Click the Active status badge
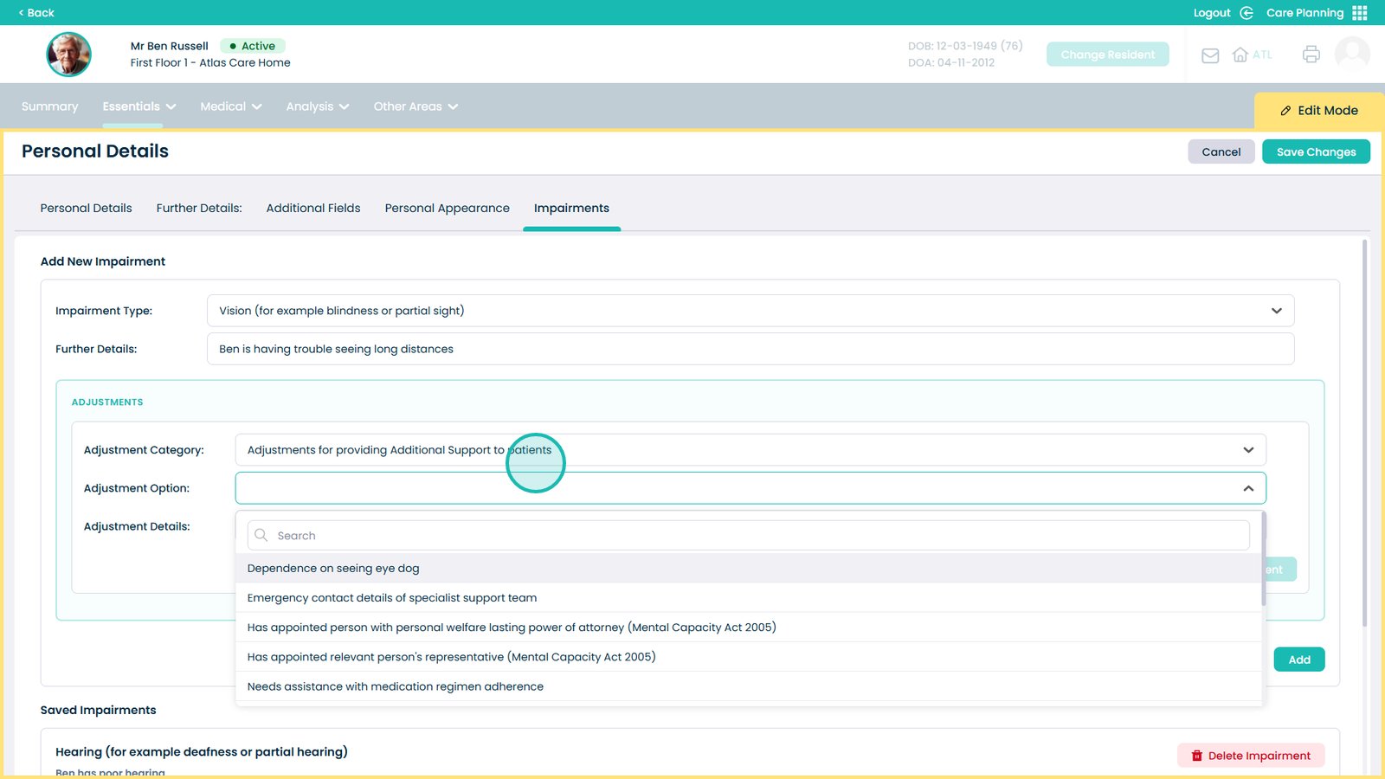The width and height of the screenshot is (1385, 779). pyautogui.click(x=252, y=46)
